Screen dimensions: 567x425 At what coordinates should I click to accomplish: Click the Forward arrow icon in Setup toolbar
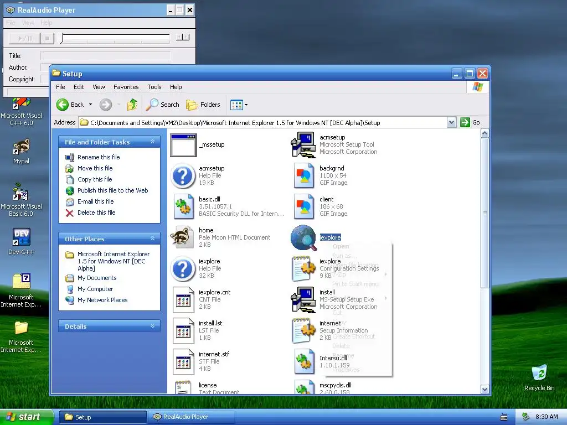point(106,105)
